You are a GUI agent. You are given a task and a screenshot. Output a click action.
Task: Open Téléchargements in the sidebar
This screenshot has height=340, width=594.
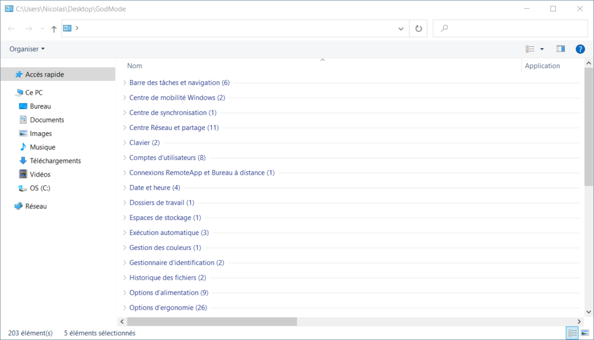click(x=55, y=161)
